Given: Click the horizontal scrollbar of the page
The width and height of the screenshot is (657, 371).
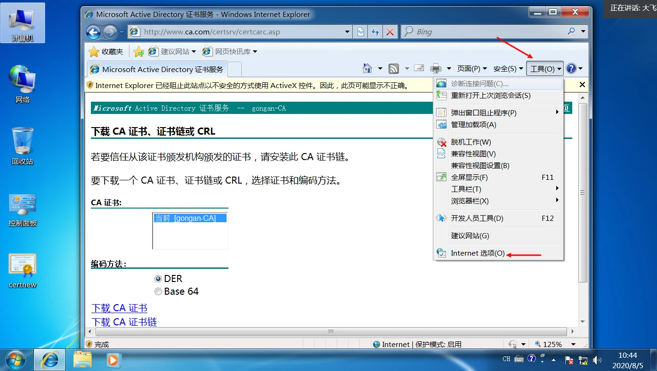Looking at the screenshot, I should (x=330, y=331).
